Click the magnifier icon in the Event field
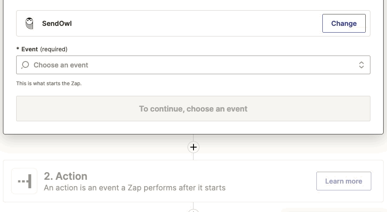Image resolution: width=387 pixels, height=212 pixels. (x=26, y=65)
